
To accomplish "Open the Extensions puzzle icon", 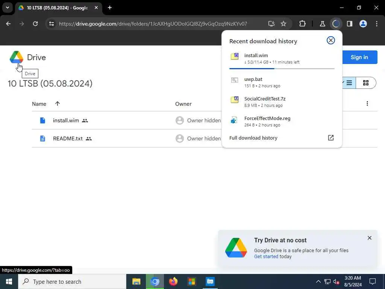I will tap(303, 24).
